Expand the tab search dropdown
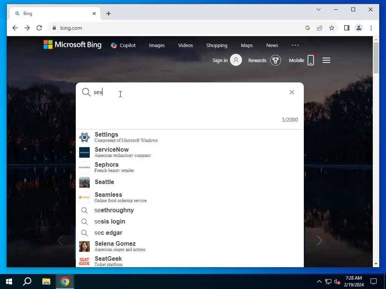 point(318,9)
